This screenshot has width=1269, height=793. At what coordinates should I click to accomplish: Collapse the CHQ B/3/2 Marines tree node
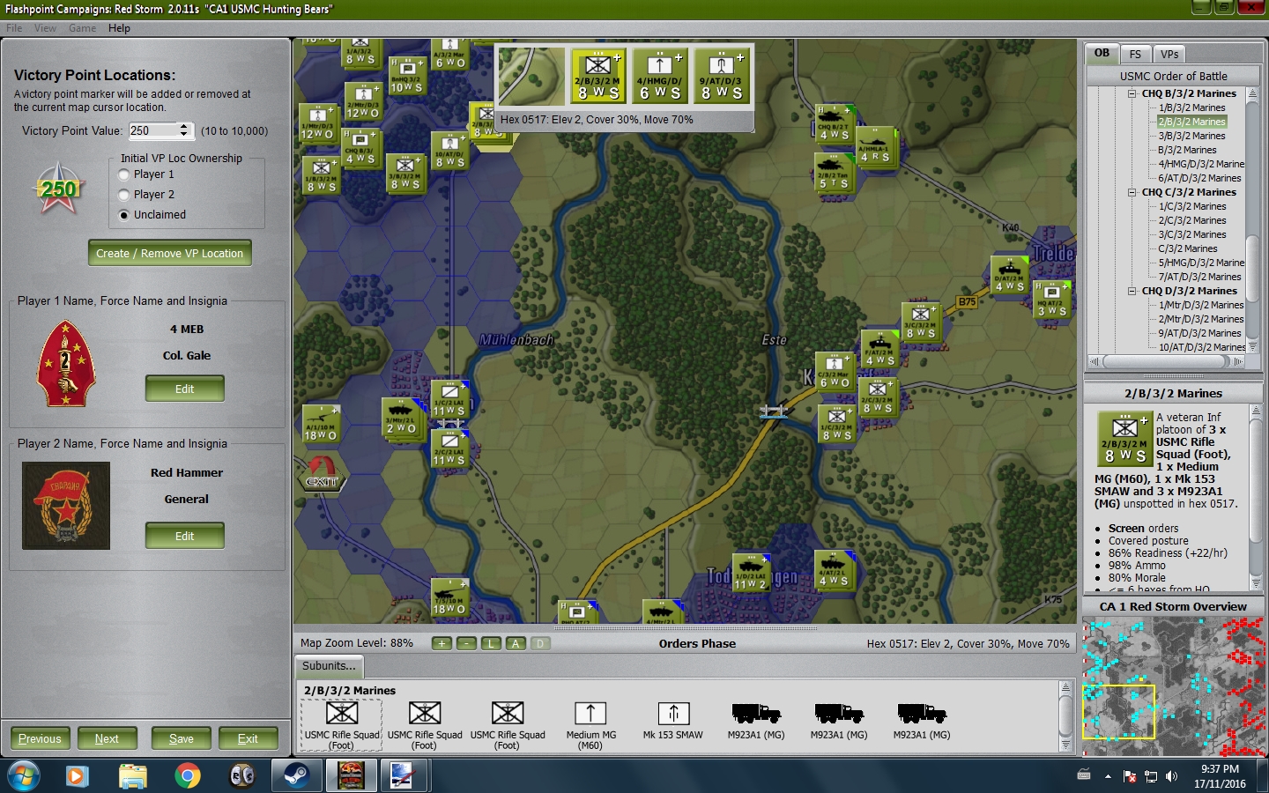pyautogui.click(x=1132, y=93)
